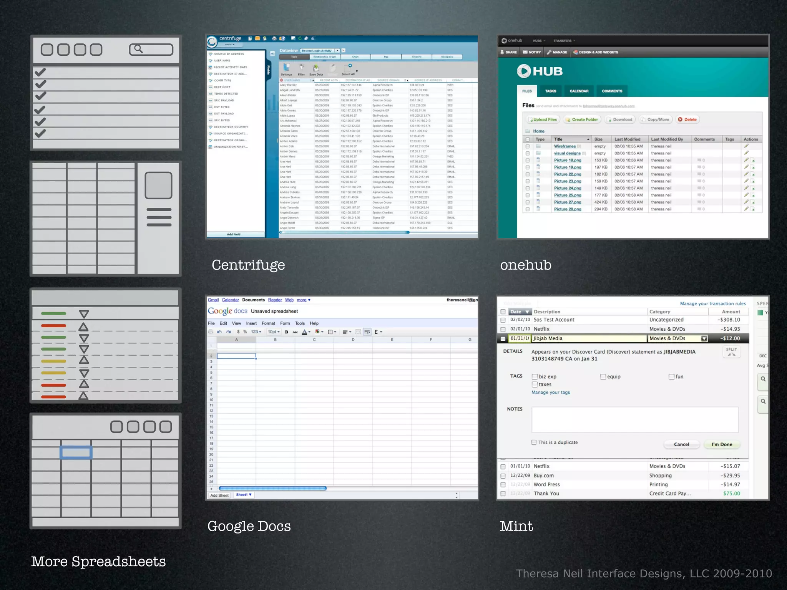Check the box for Picture 18.png in onehub

(x=528, y=160)
